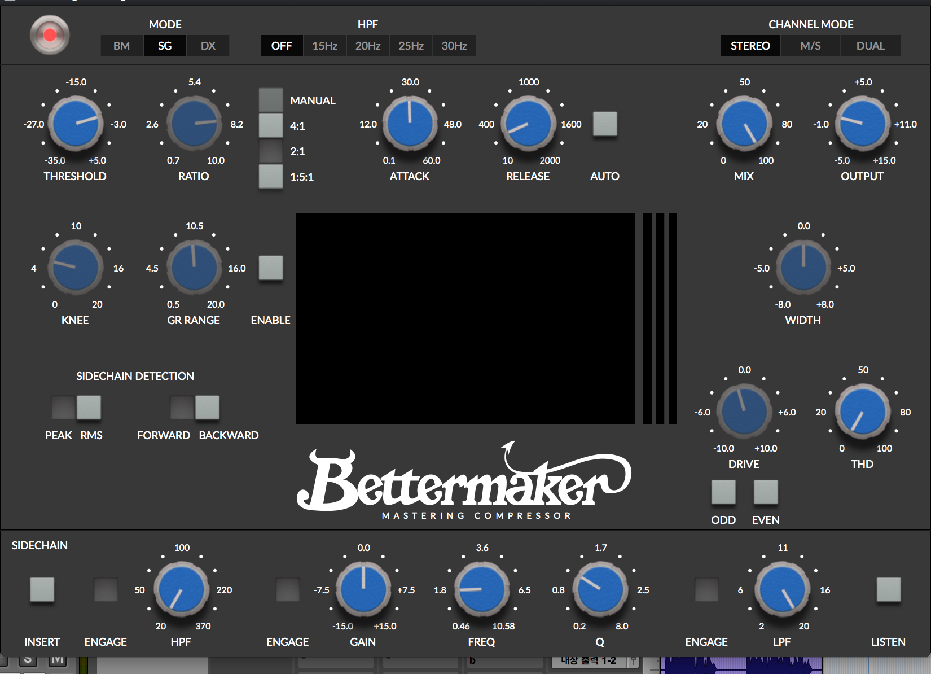The height and width of the screenshot is (674, 931).
Task: Select SG compressor mode
Action: [165, 46]
